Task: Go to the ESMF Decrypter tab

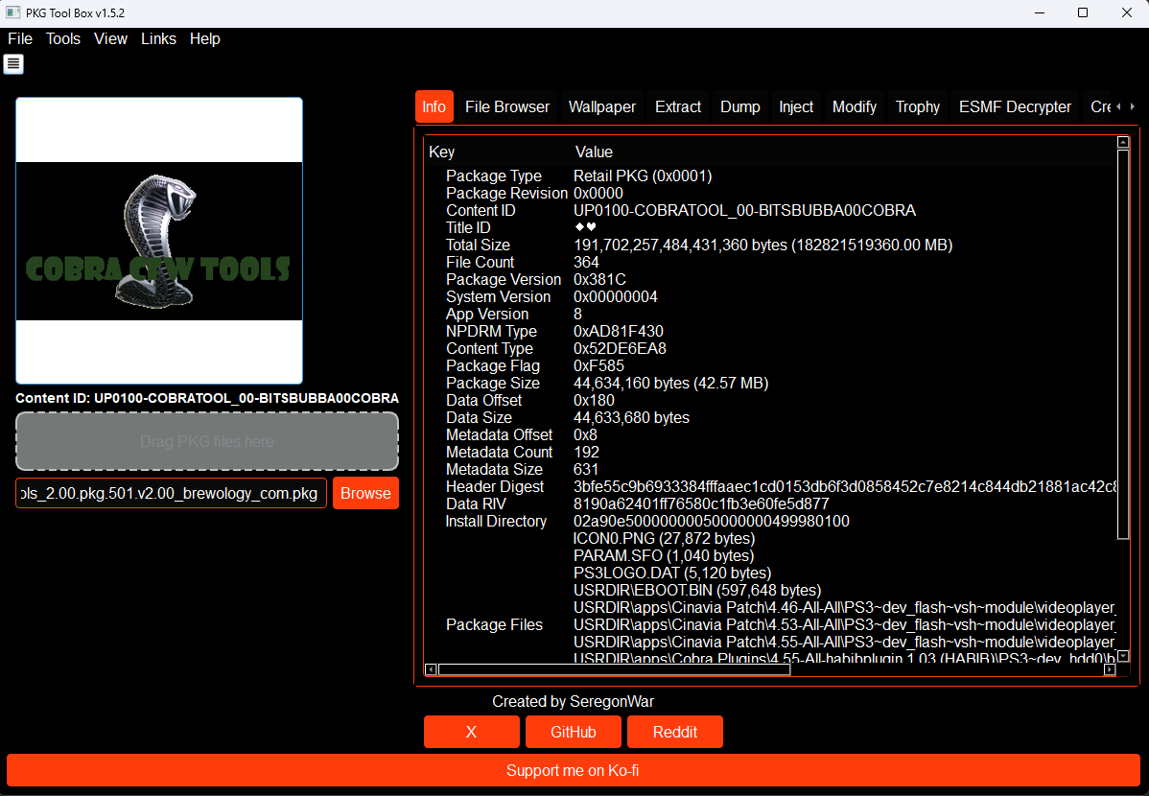Action: [x=1015, y=106]
